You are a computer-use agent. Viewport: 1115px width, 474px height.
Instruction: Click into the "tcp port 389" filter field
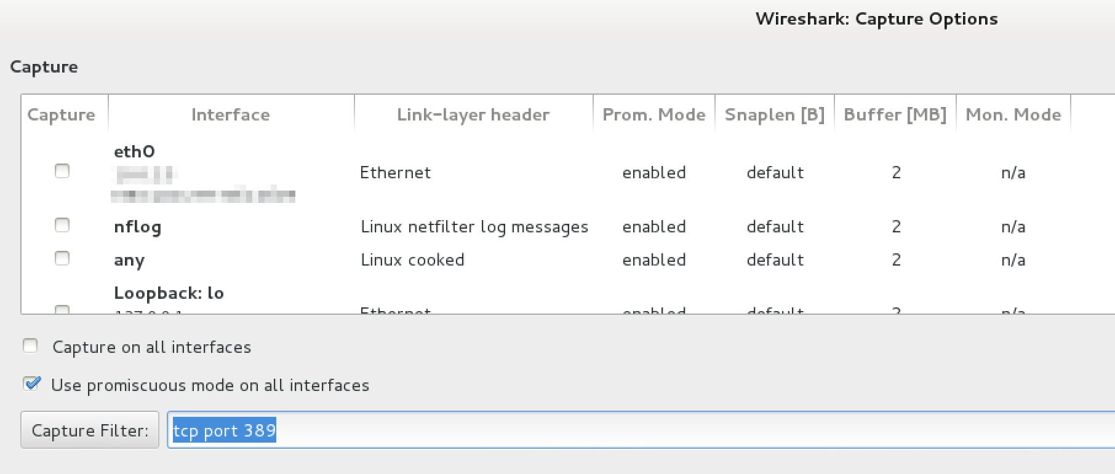click(x=615, y=430)
